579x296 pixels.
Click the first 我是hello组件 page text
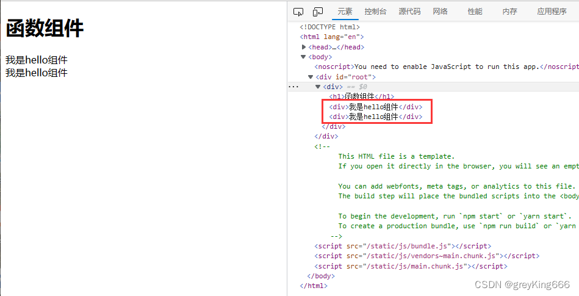[x=37, y=60]
